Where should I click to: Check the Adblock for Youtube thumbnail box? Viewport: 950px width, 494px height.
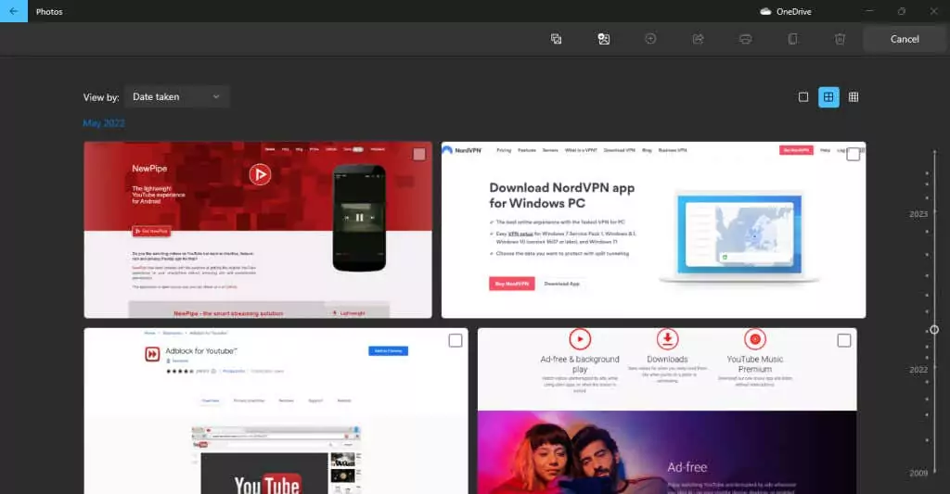(x=455, y=340)
